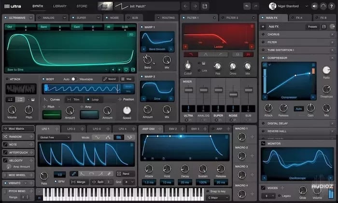Open the C Major scale dropdown

pos(218,198)
